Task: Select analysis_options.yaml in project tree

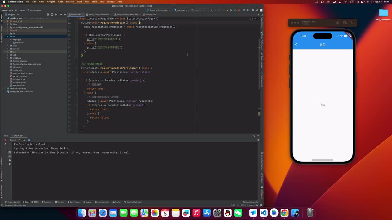Action: click(23, 73)
